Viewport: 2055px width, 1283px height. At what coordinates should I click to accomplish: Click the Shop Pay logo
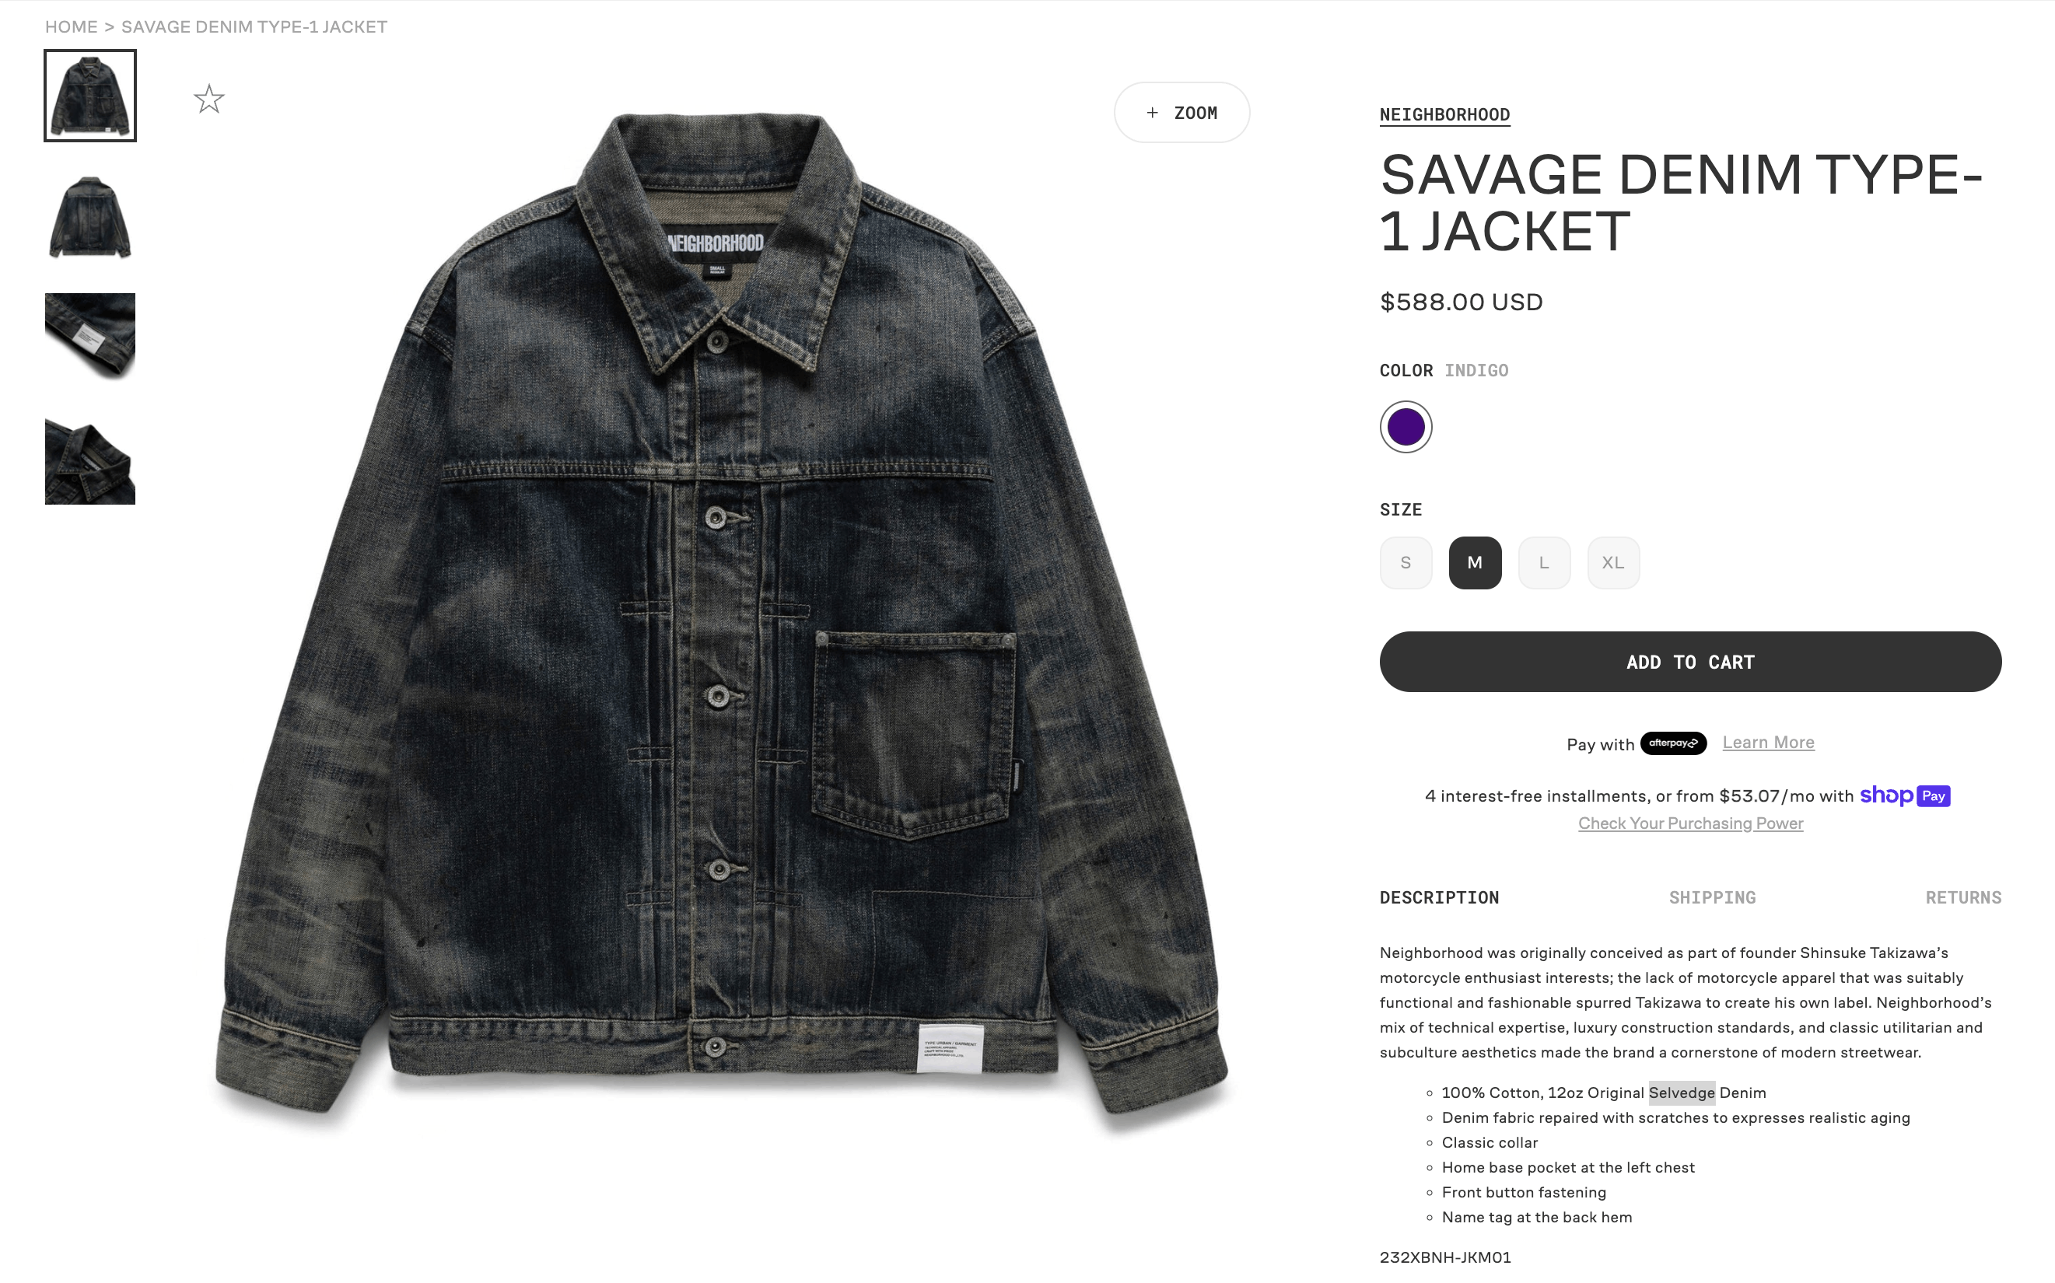[x=1905, y=796]
